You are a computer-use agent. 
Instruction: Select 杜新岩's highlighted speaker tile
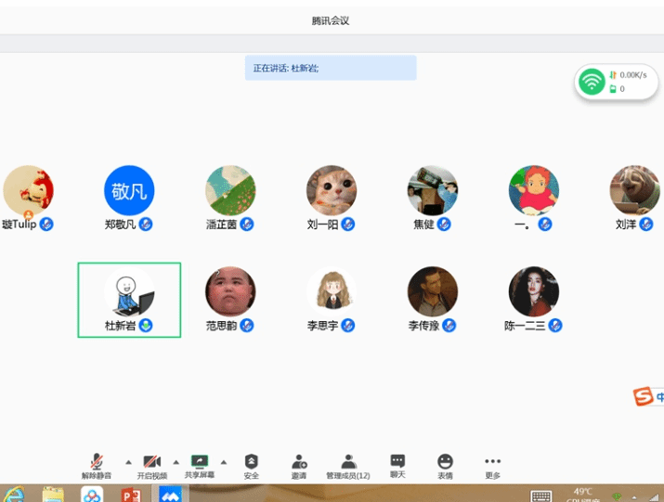click(129, 300)
